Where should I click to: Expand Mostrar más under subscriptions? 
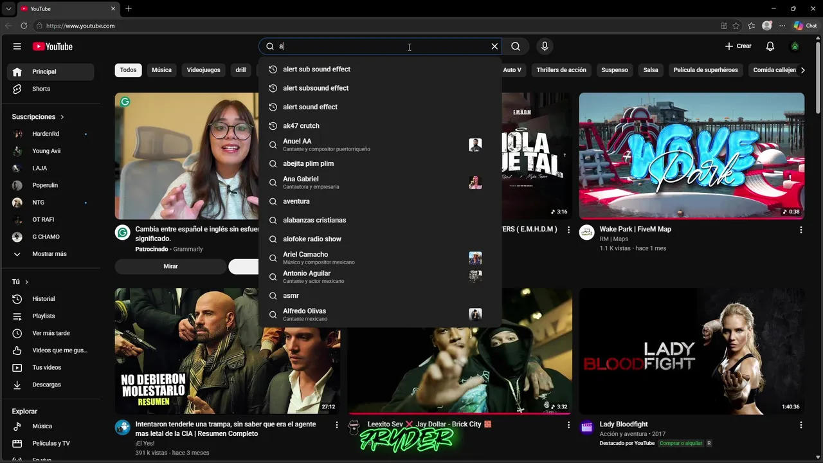coord(51,254)
